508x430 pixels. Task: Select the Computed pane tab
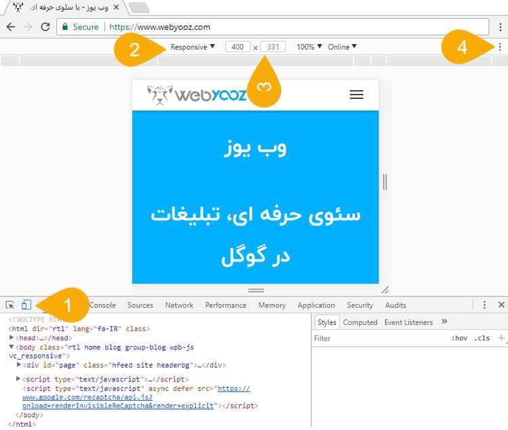360,322
